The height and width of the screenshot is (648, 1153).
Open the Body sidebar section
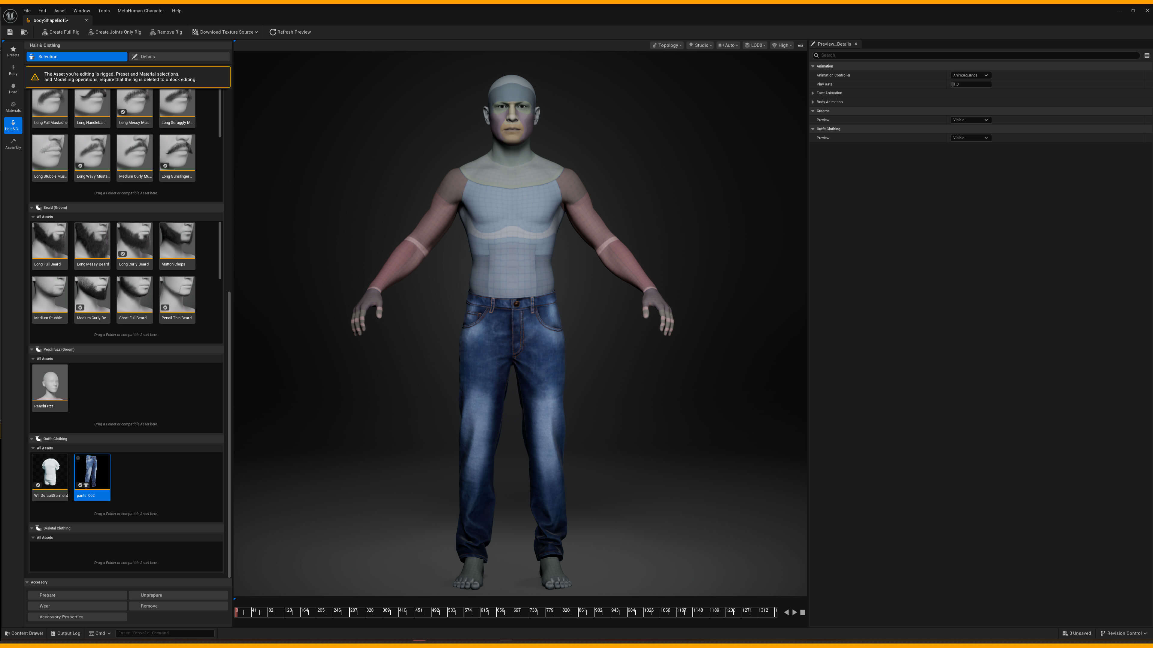click(x=13, y=70)
